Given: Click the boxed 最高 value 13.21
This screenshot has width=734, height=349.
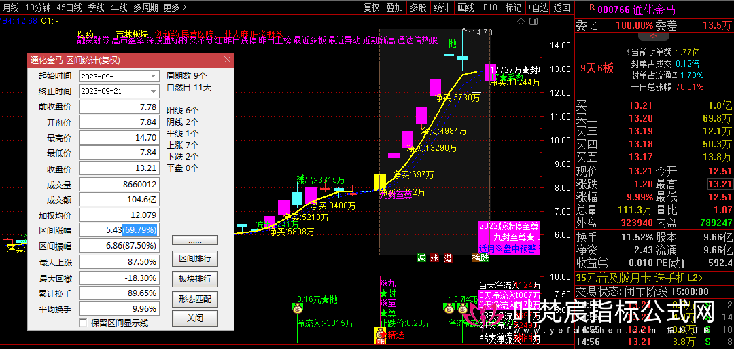Looking at the screenshot, I should pos(720,184).
